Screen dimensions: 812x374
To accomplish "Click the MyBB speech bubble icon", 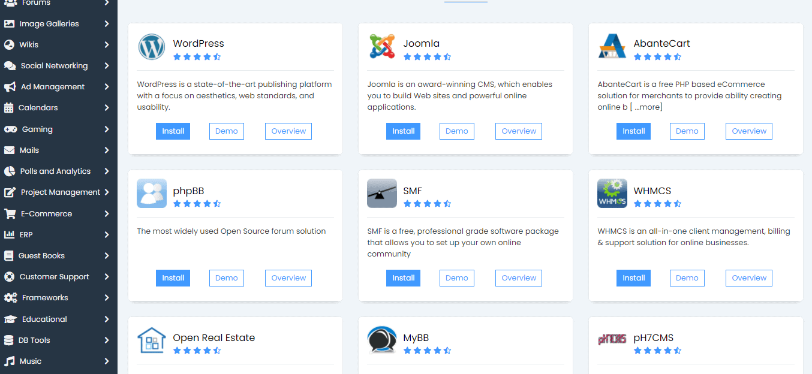I will click(x=382, y=340).
